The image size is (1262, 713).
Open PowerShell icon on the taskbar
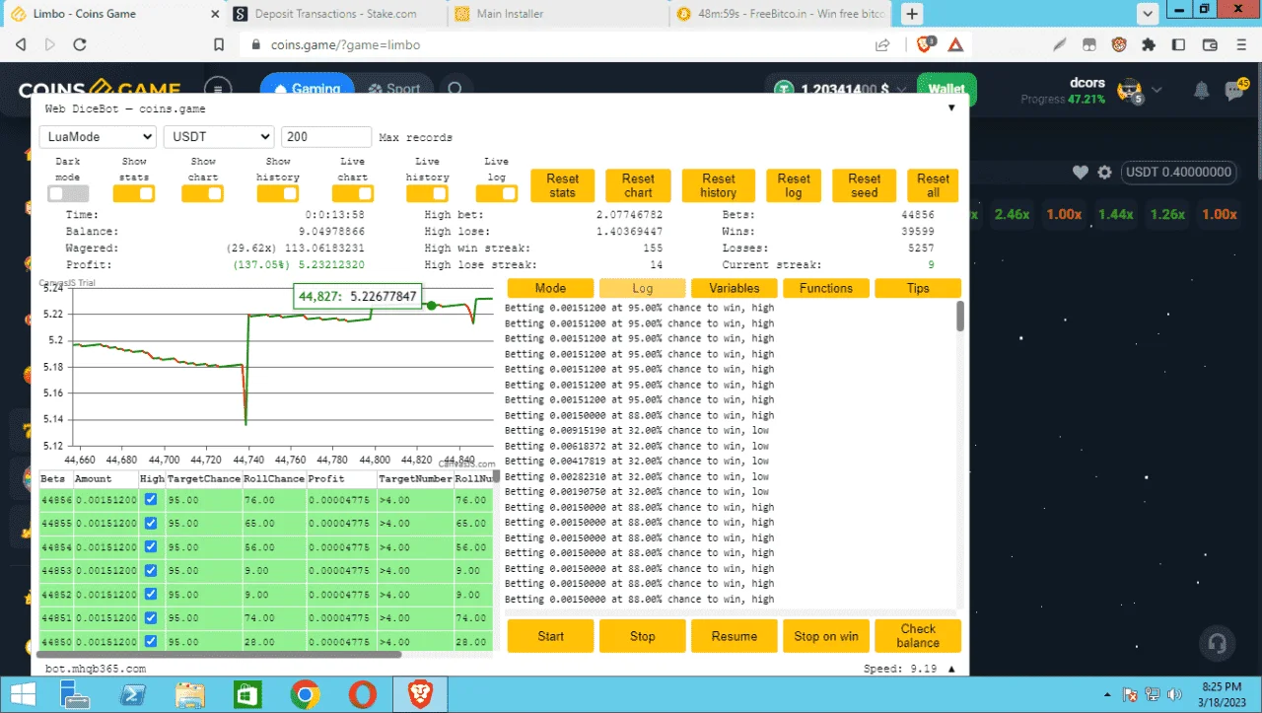(133, 695)
